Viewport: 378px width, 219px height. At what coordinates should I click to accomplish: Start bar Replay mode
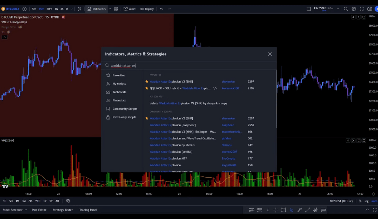point(147,9)
